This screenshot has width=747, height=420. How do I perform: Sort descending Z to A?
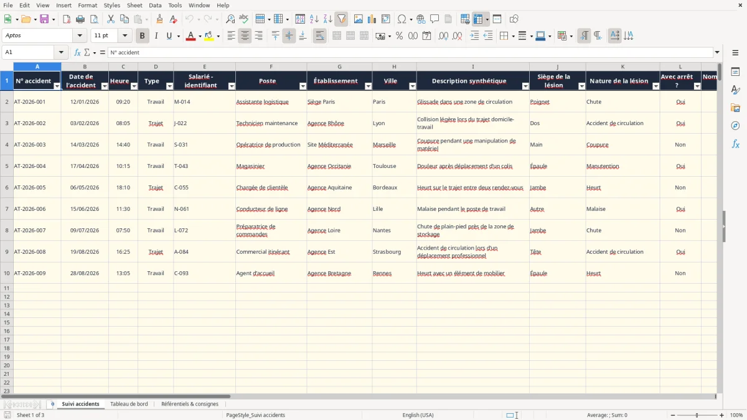(327, 19)
